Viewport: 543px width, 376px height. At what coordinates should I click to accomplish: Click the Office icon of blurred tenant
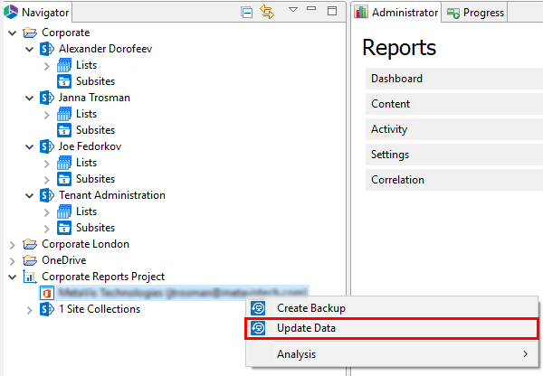pos(47,293)
